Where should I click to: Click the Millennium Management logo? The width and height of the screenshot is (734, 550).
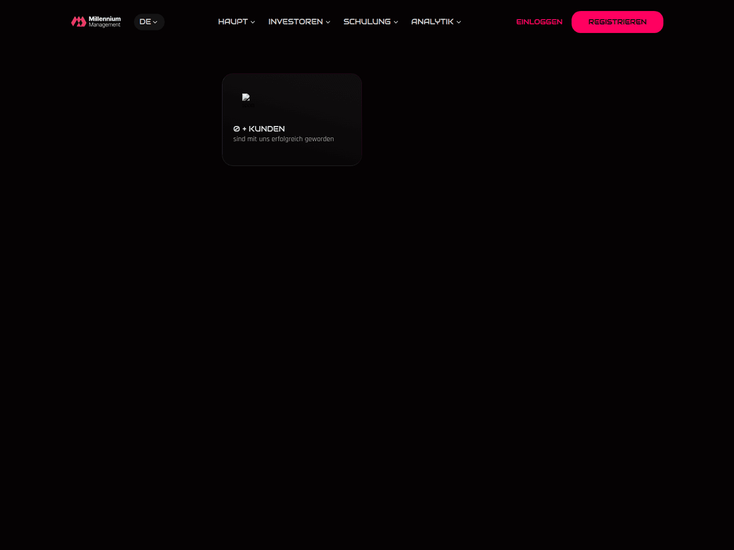(x=96, y=22)
